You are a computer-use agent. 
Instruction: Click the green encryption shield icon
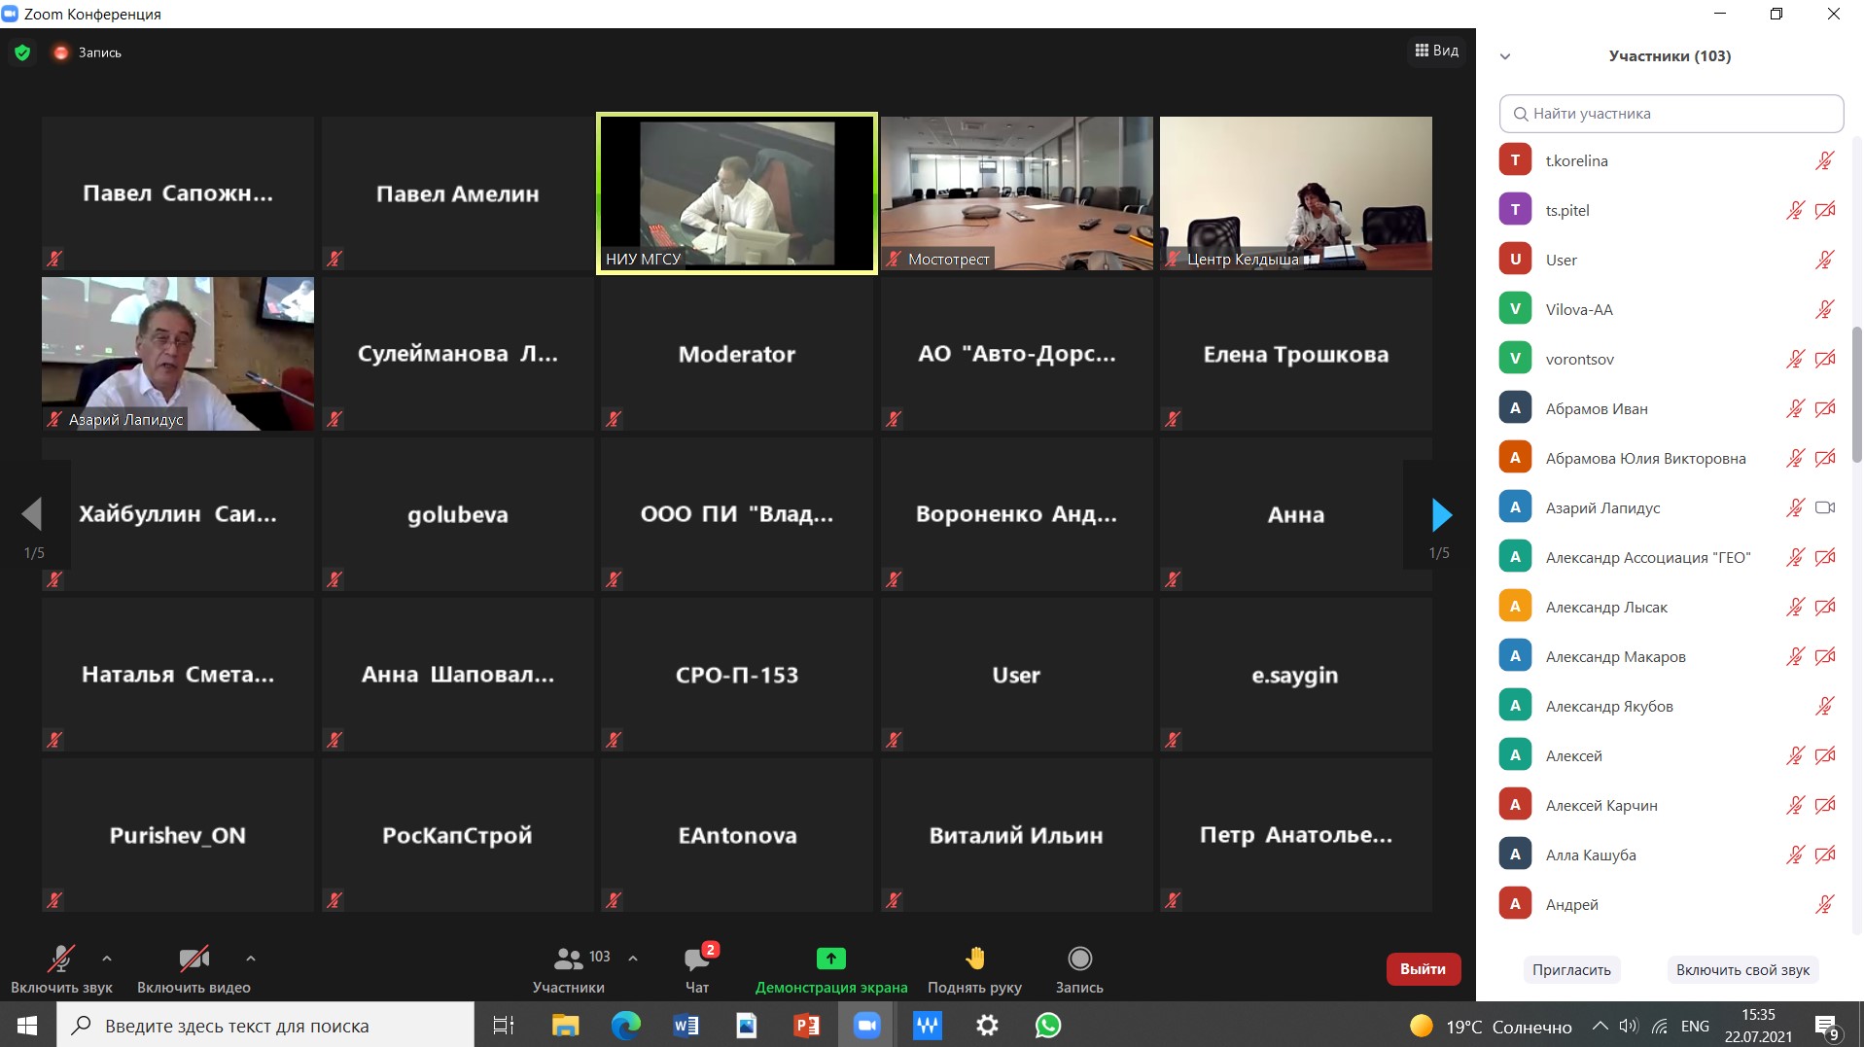22,52
